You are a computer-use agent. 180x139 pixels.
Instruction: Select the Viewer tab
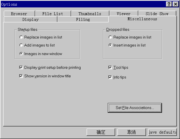(x=123, y=14)
